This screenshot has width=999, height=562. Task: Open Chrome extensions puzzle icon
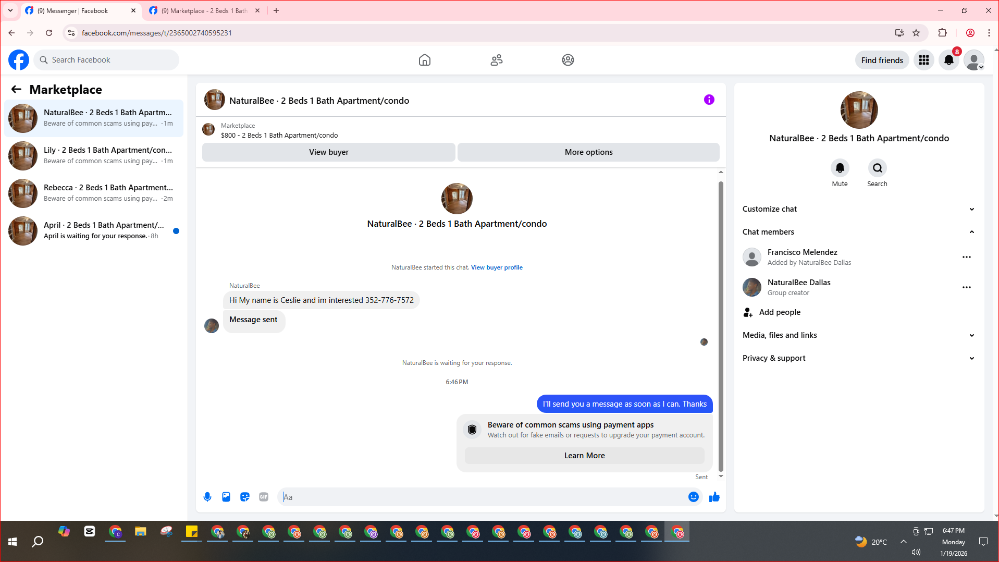click(x=942, y=33)
